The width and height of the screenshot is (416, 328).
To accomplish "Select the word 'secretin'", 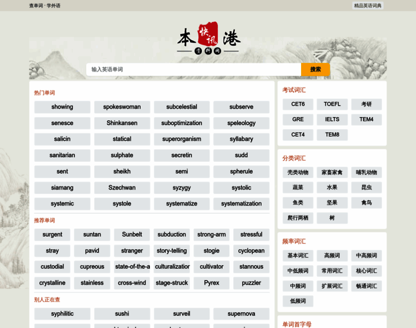I will (x=182, y=155).
